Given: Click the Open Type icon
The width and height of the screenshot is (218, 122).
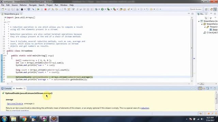Looking at the screenshot, I should pyautogui.click(x=121, y=9).
